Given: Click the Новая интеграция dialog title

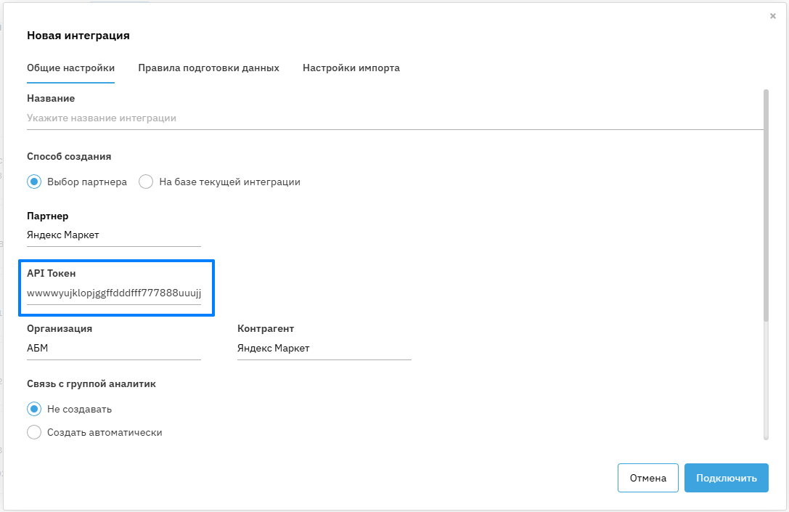Looking at the screenshot, I should [x=78, y=35].
